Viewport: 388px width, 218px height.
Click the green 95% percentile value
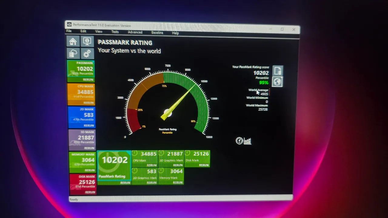(264, 83)
